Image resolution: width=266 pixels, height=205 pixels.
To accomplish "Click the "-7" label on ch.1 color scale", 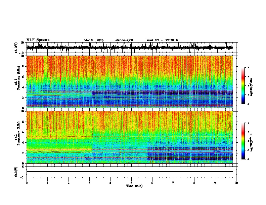I will click(248, 104).
